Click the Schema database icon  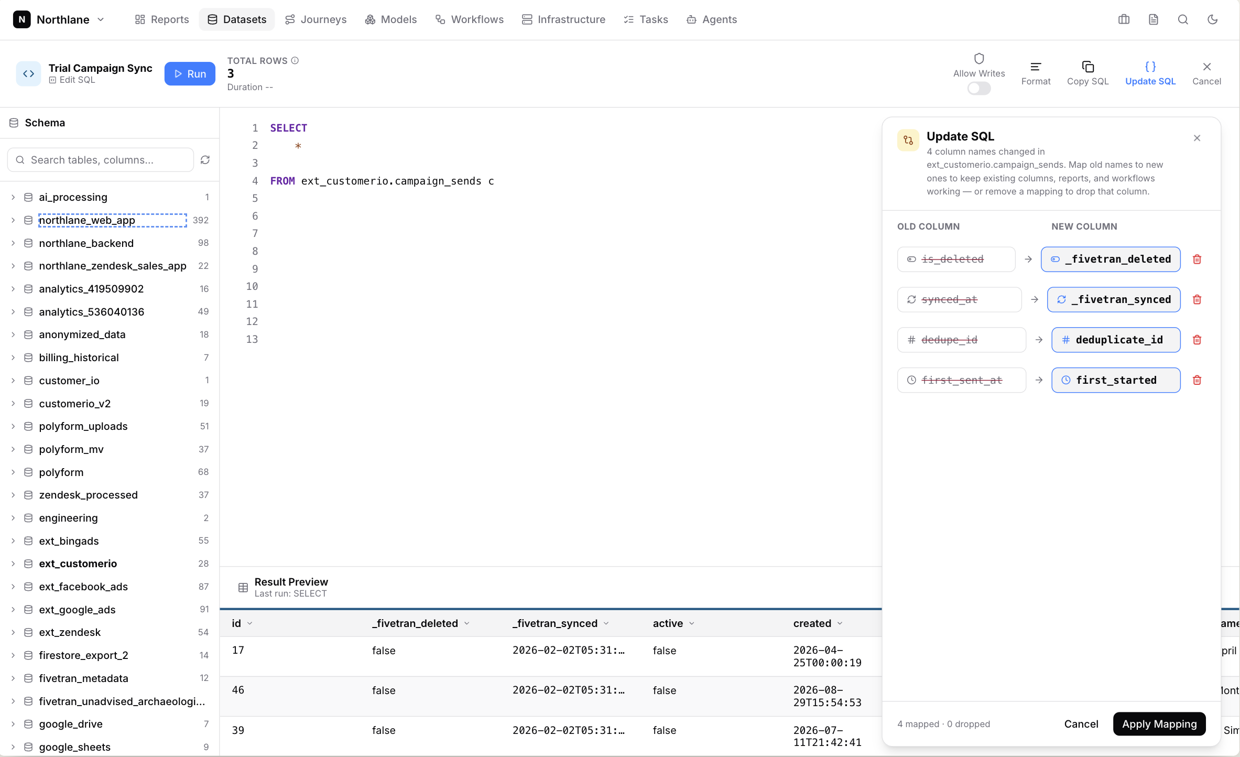[x=14, y=123]
